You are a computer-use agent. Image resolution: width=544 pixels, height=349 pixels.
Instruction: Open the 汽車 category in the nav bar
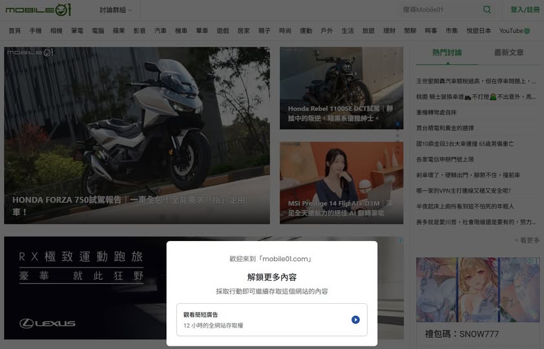[160, 31]
